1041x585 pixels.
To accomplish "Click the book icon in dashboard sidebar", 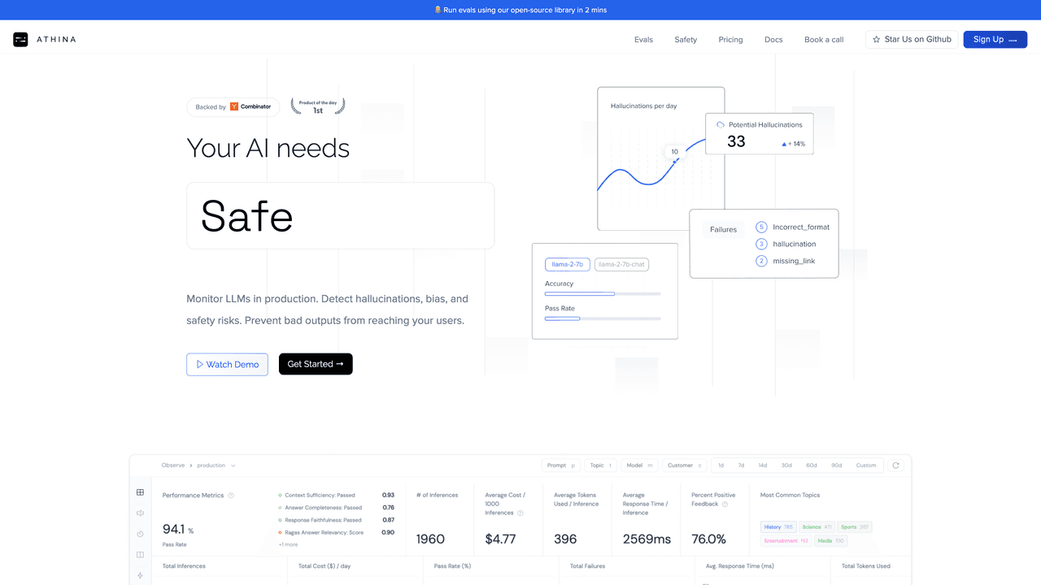I will coord(140,555).
